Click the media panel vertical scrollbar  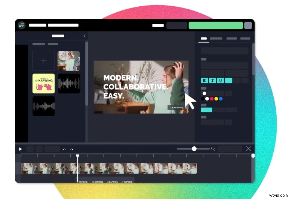(x=87, y=74)
